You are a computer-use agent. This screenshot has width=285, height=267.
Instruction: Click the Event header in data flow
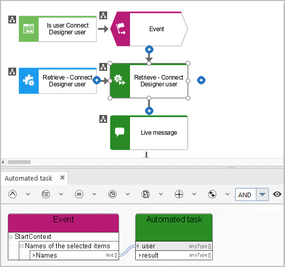coord(63,223)
